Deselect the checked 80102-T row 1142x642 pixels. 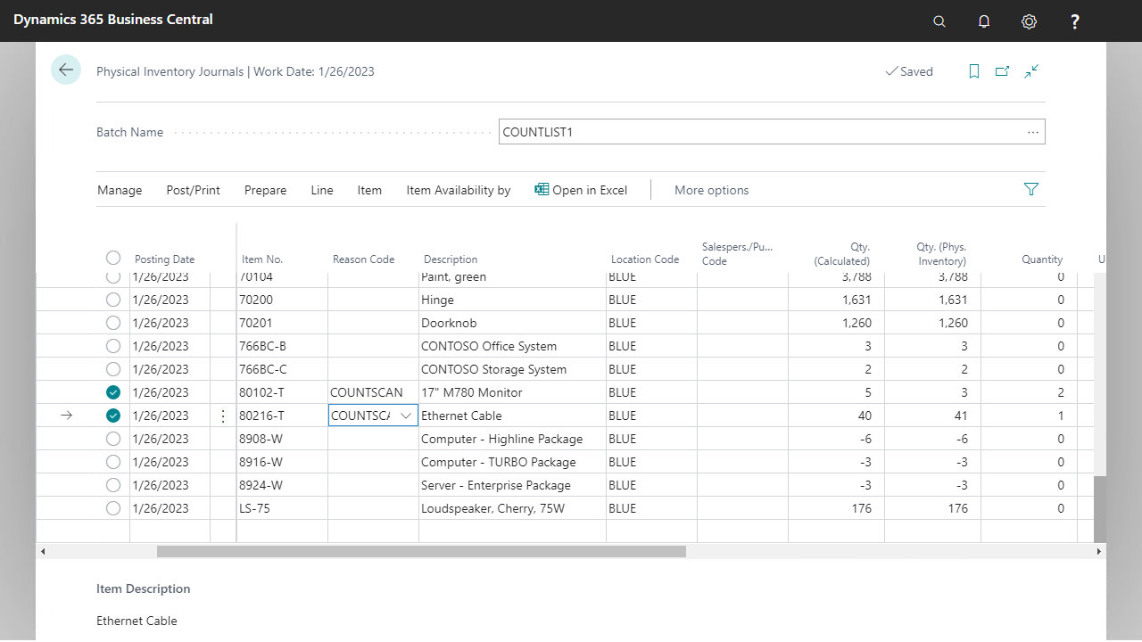(113, 392)
